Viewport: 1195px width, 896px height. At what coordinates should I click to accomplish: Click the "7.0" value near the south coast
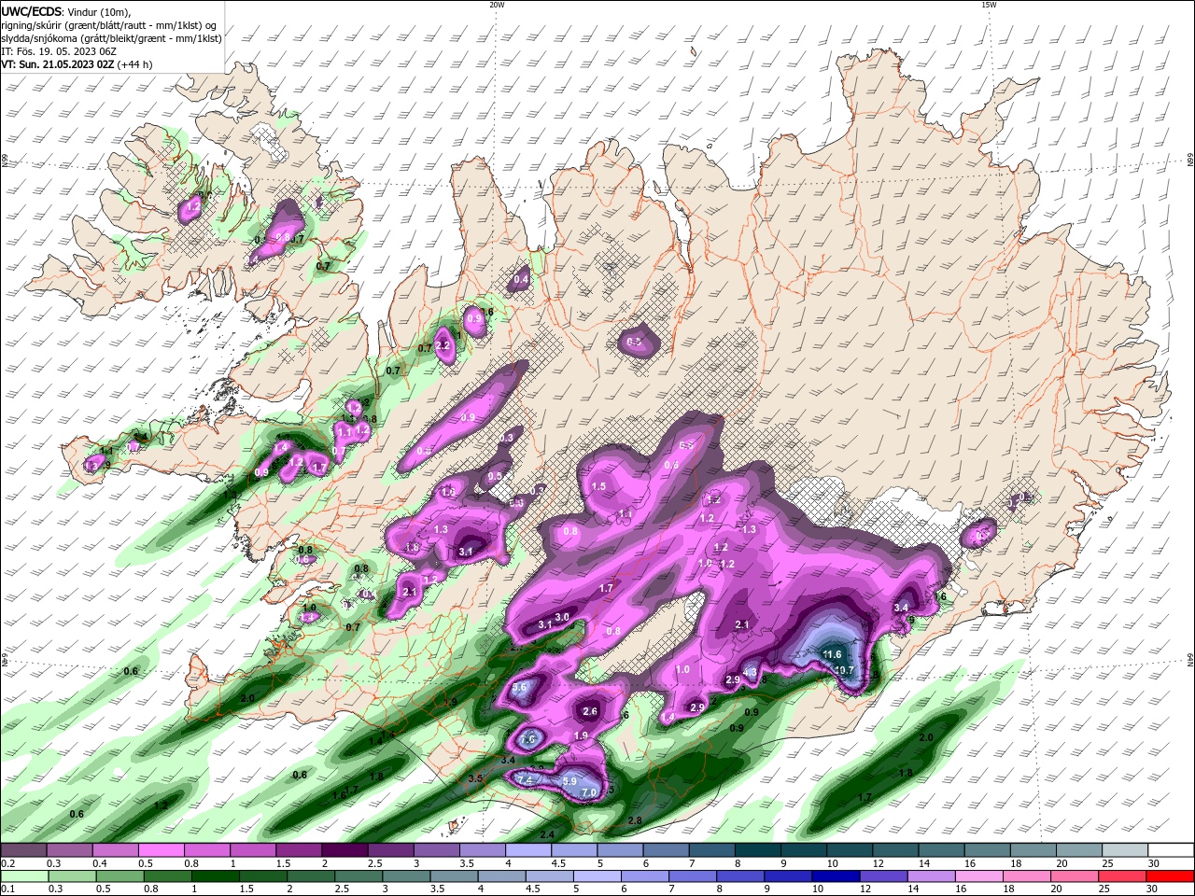click(589, 792)
